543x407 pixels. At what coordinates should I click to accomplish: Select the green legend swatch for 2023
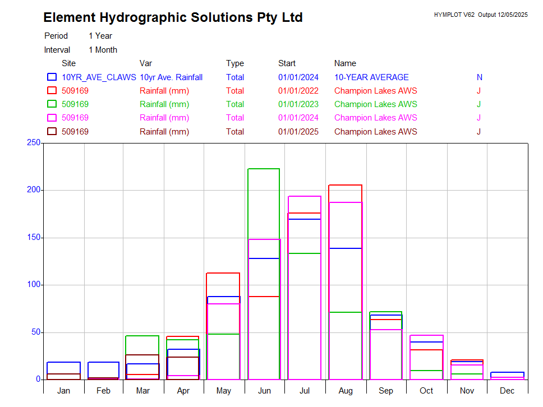(52, 104)
